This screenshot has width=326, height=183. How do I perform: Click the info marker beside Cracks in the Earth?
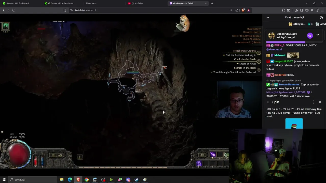(259, 61)
